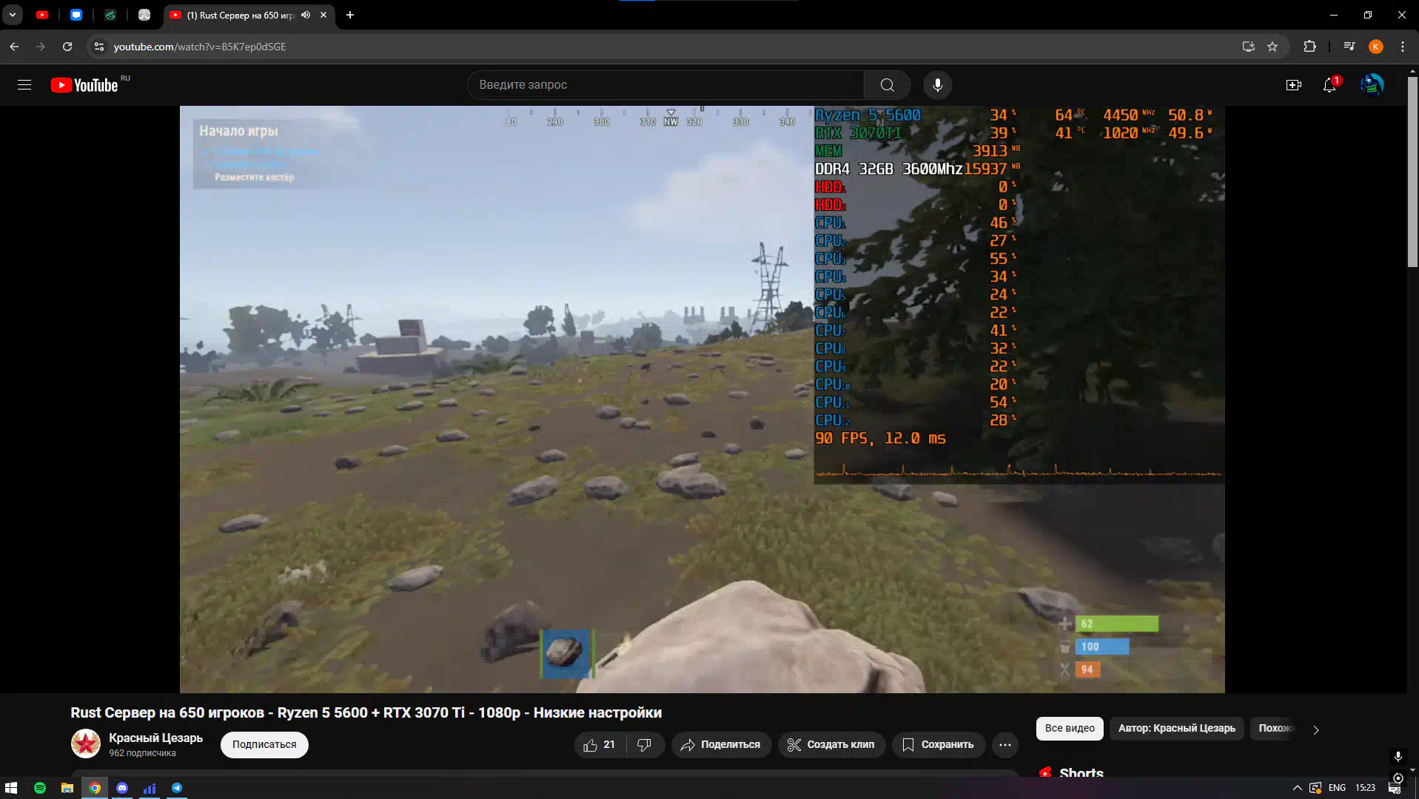Image resolution: width=1419 pixels, height=799 pixels.
Task: Switch to the pinned gray round-icon tab
Action: click(x=144, y=15)
